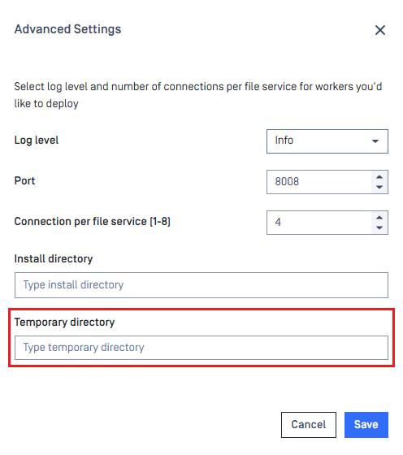The image size is (403, 455).
Task: Click the Log level label
Action: tap(37, 141)
